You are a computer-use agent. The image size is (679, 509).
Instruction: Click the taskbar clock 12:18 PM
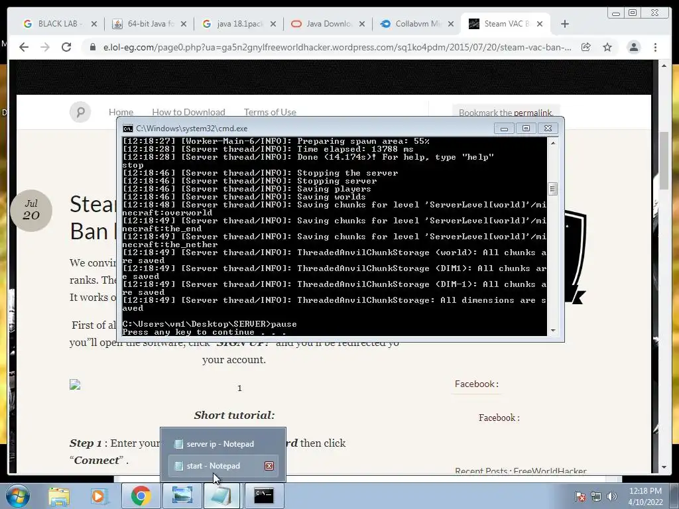pos(645,496)
